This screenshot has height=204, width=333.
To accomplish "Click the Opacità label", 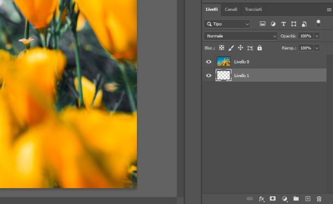I will 288,36.
